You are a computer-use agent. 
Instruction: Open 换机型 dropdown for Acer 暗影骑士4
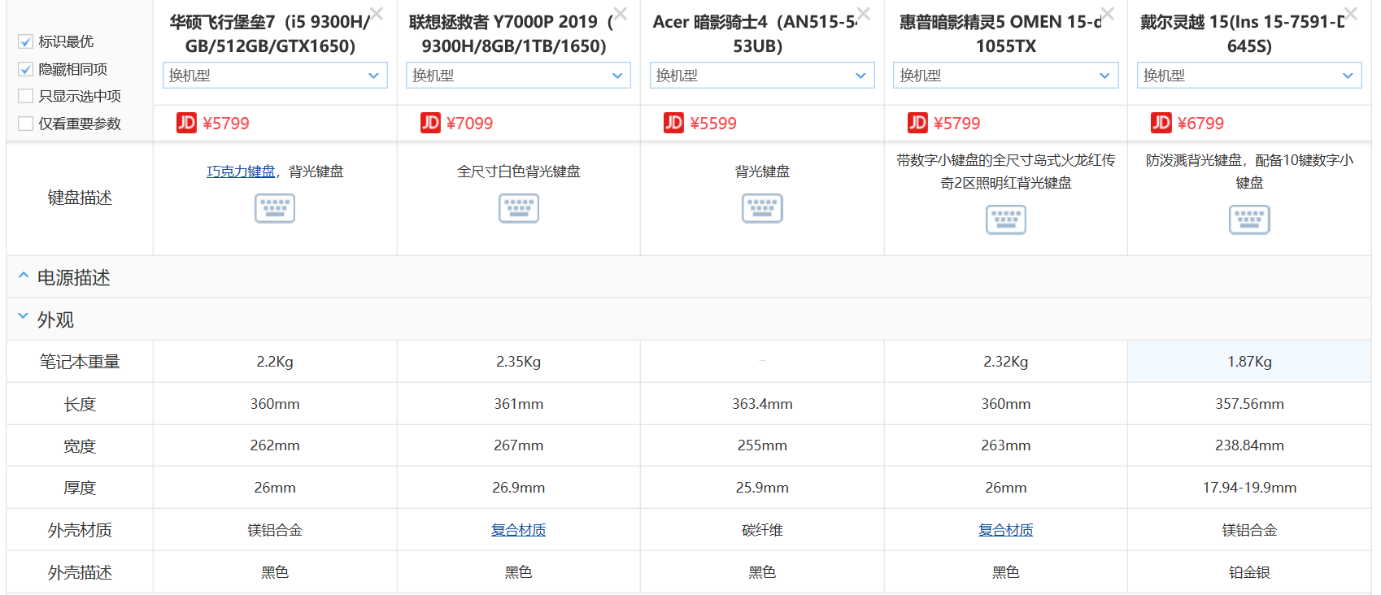click(762, 76)
